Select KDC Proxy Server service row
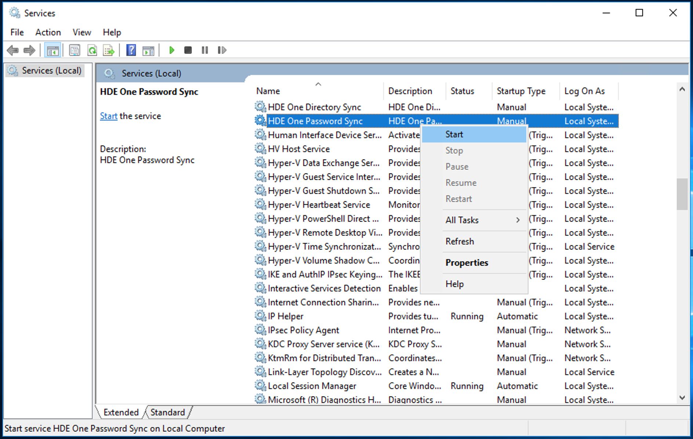This screenshot has width=693, height=439. coord(436,344)
